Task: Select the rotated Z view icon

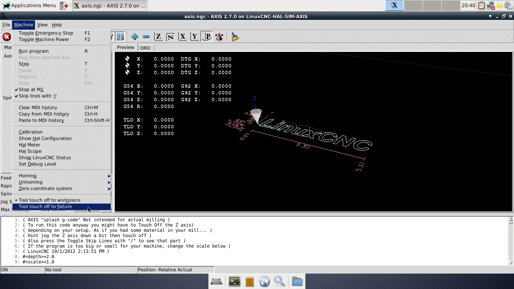Action: pos(170,37)
